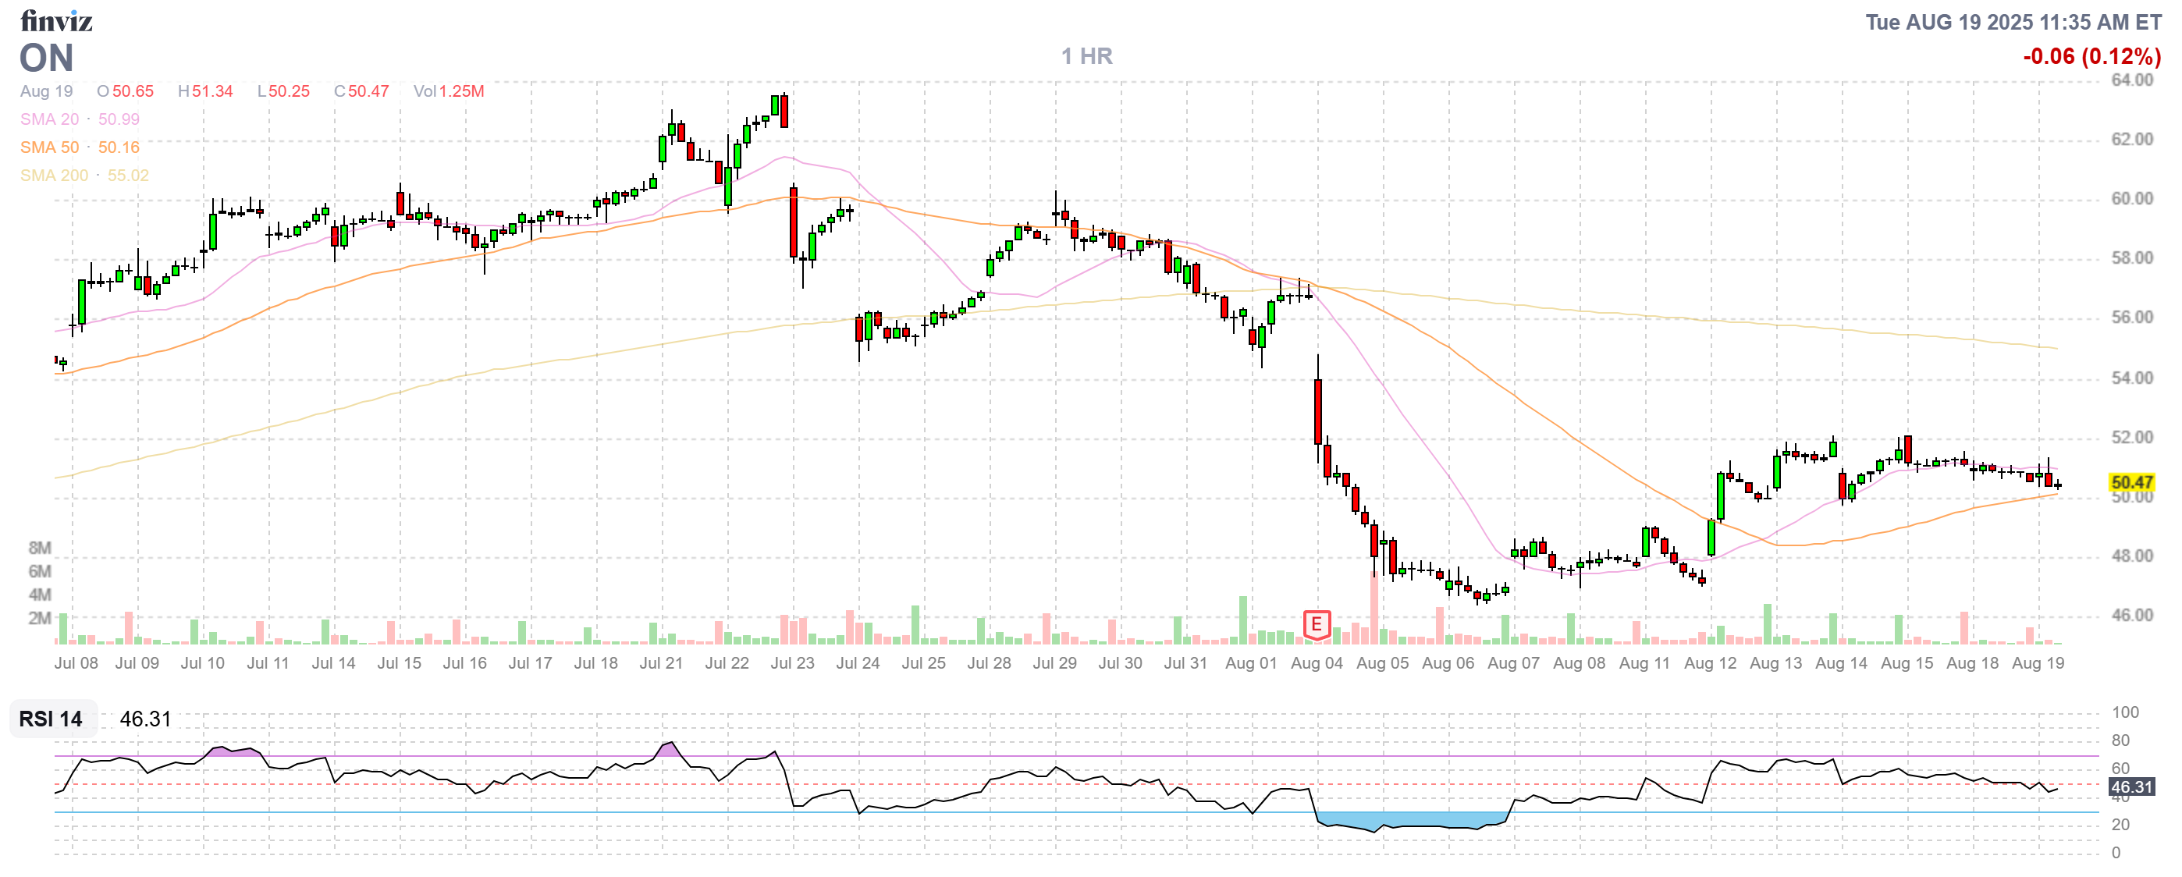Select the 1 HR timeframe label

(x=1087, y=56)
